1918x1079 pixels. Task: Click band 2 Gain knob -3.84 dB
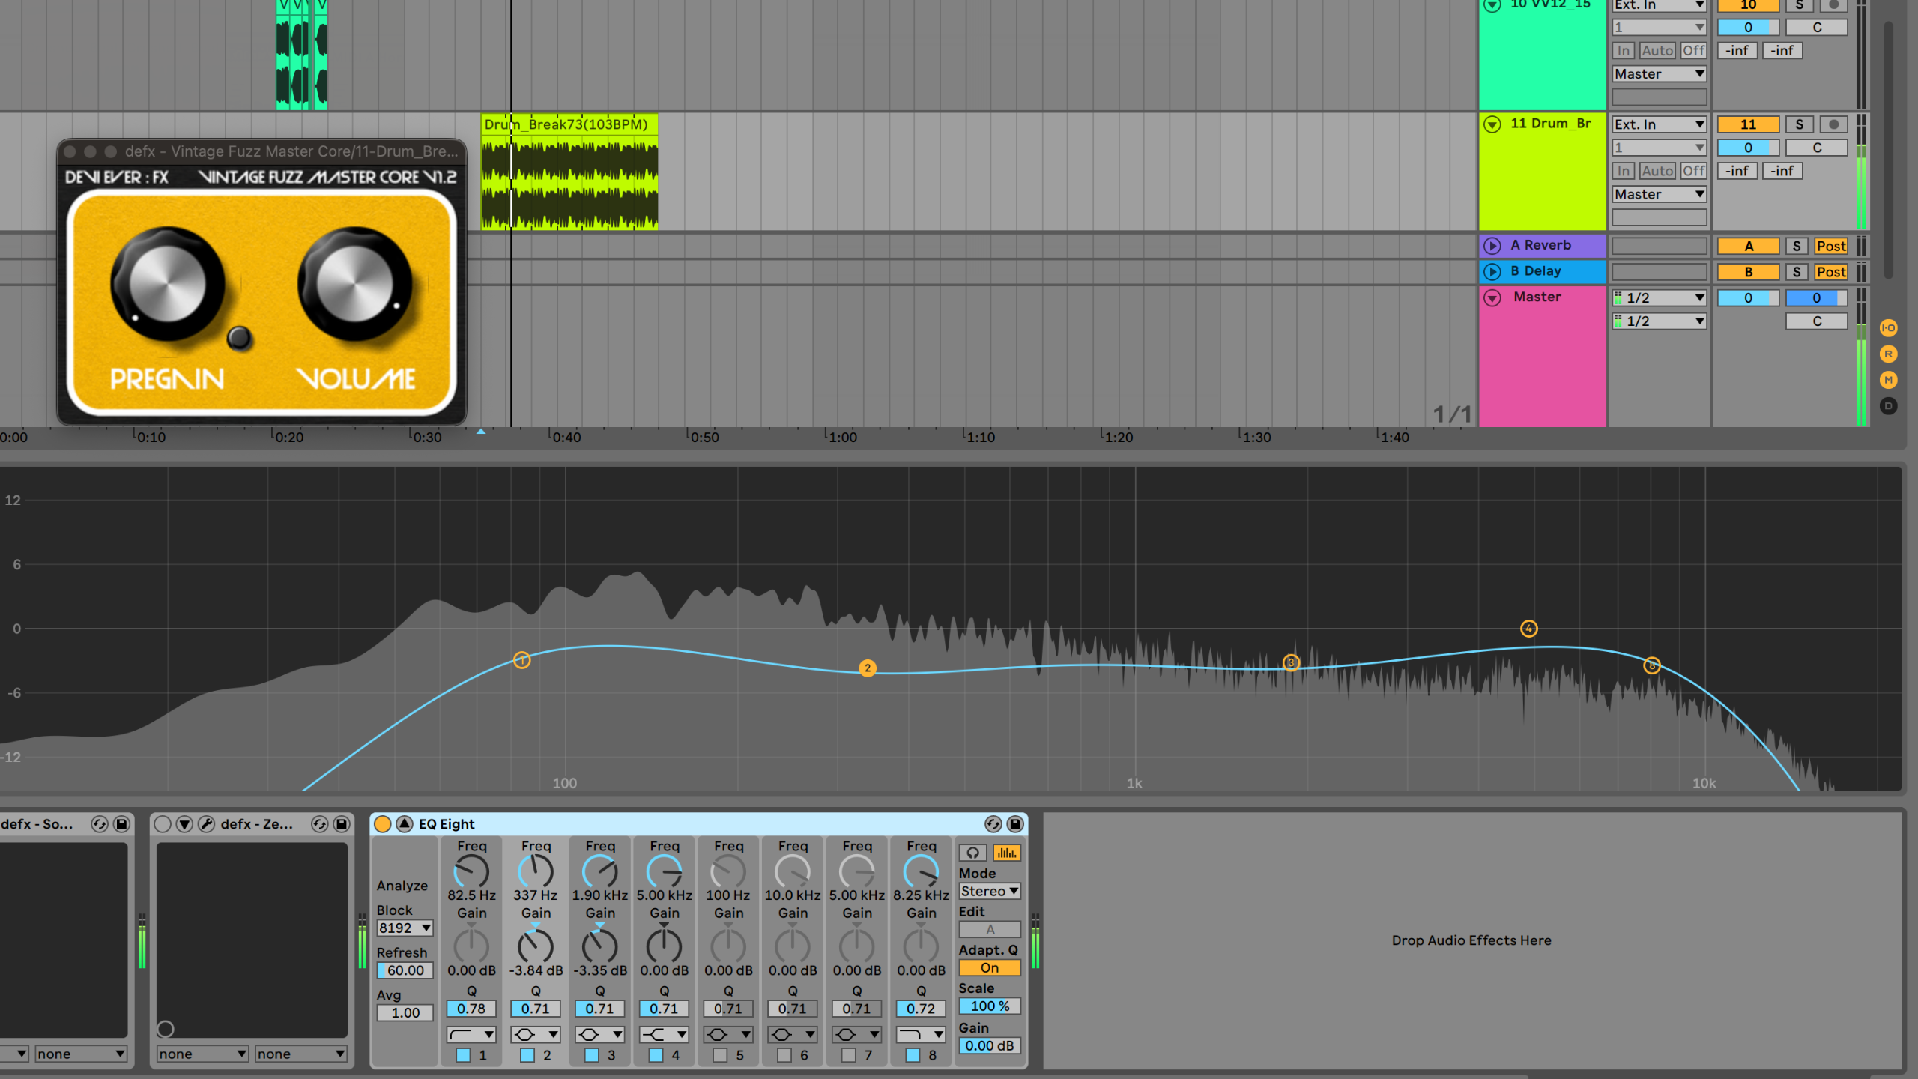[536, 946]
